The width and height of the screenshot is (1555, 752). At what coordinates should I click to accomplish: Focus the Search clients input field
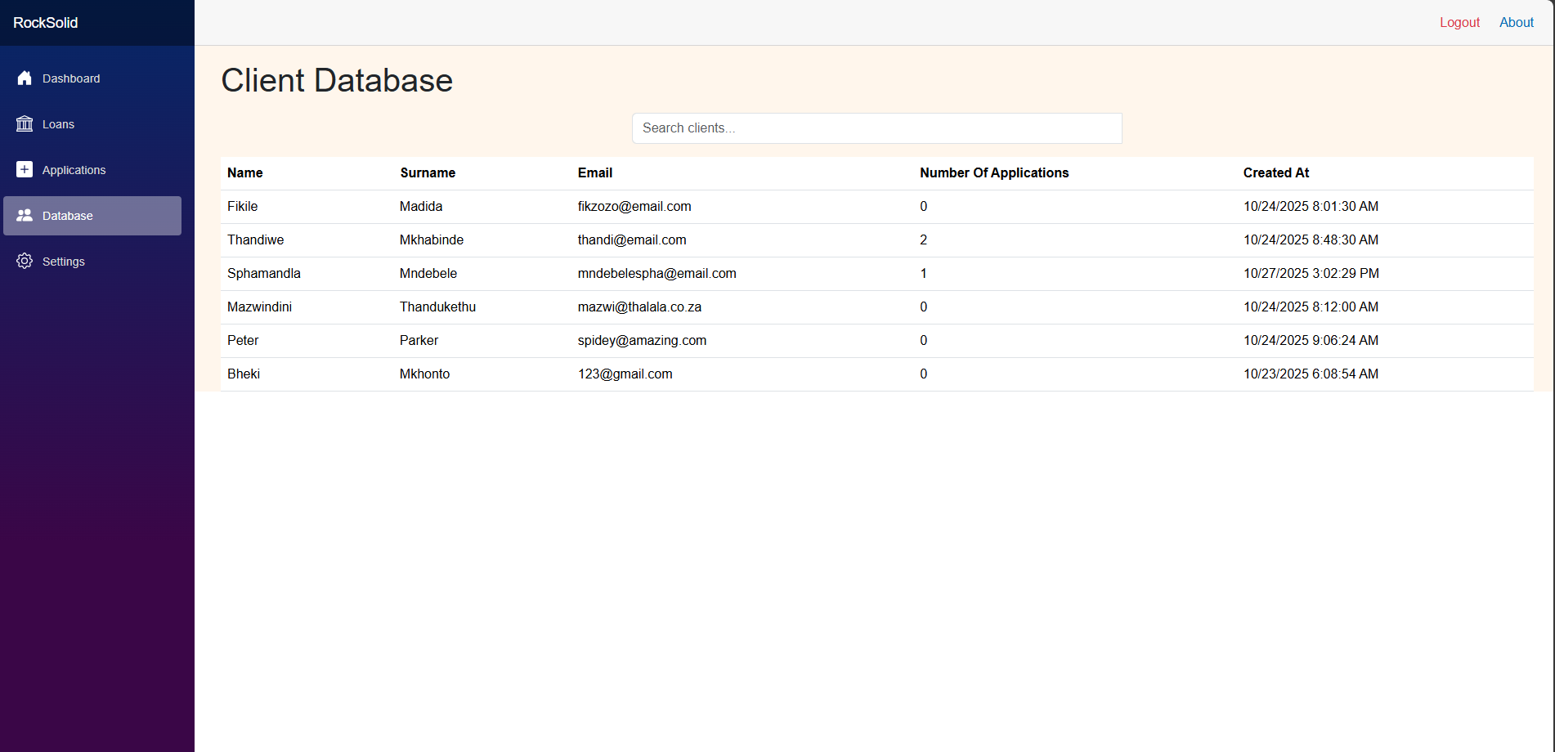click(876, 128)
